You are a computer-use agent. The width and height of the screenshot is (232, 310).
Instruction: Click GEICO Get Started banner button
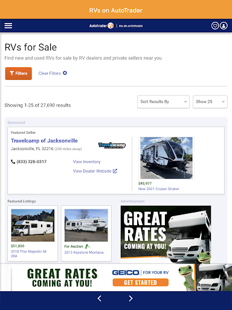pyautogui.click(x=141, y=283)
